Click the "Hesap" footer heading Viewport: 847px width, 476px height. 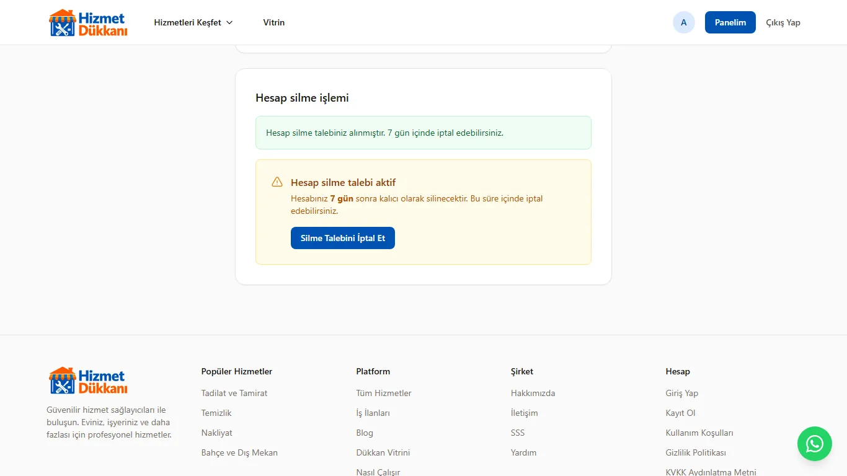(x=678, y=371)
